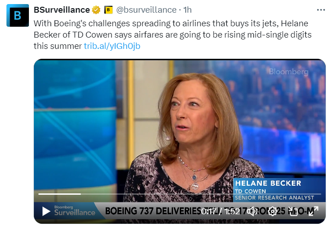Screen dimensions: 332x226
Task: Open video settings gear
Action: 273,211
